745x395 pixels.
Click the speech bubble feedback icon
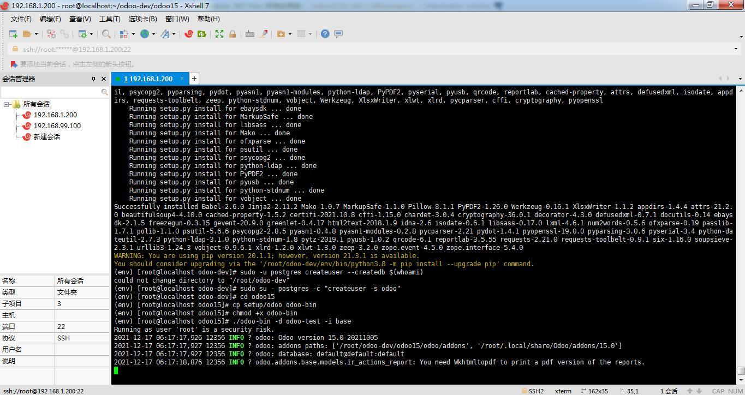point(338,34)
